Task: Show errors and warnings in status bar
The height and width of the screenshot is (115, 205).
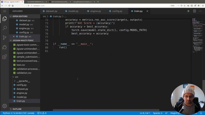Action: pos(42,113)
